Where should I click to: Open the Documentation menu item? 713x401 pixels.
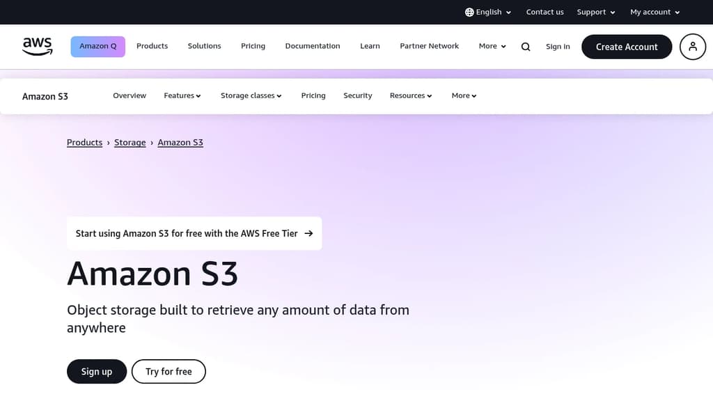click(x=313, y=47)
